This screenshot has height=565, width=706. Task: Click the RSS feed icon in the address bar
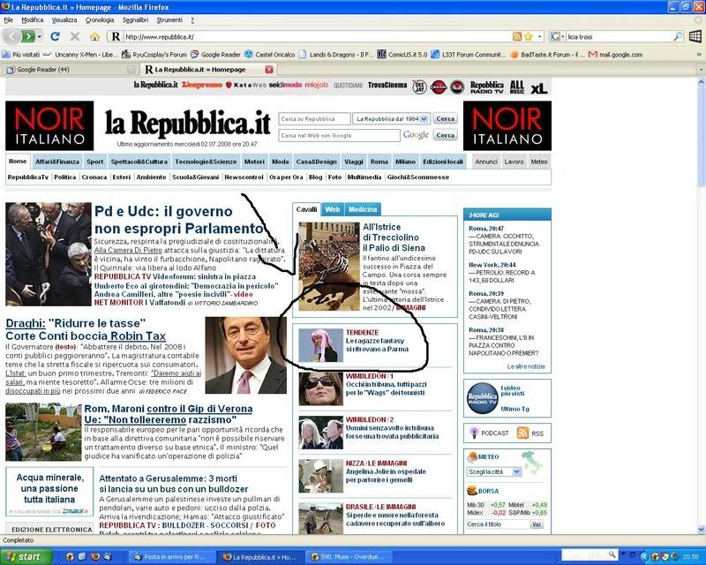click(517, 36)
